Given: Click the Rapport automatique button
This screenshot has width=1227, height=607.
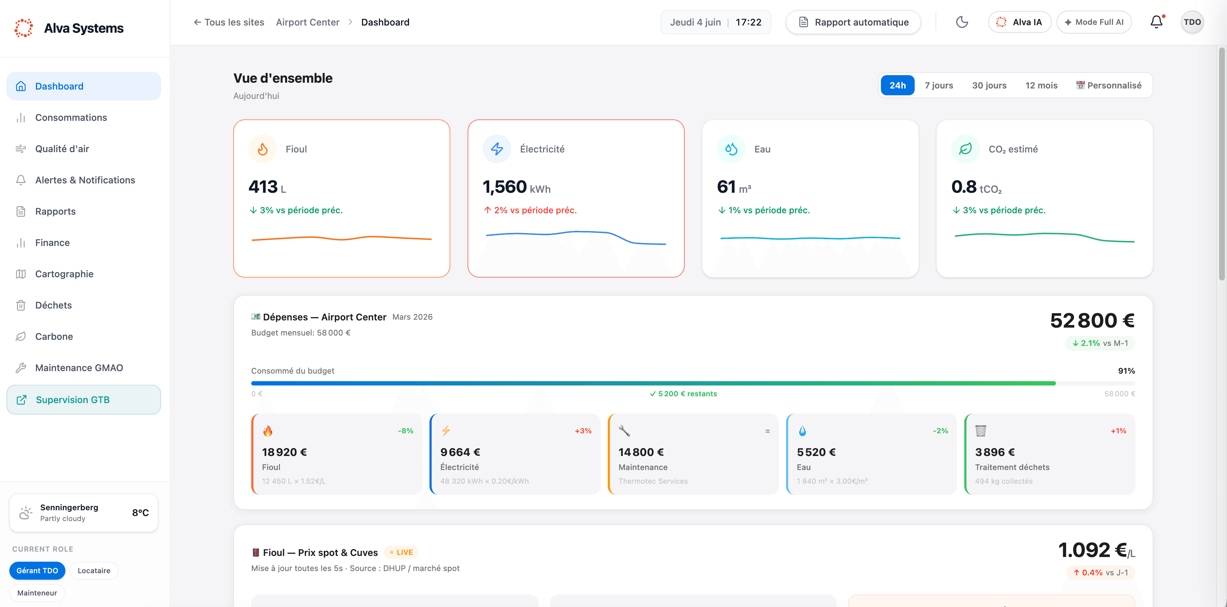Looking at the screenshot, I should [853, 22].
